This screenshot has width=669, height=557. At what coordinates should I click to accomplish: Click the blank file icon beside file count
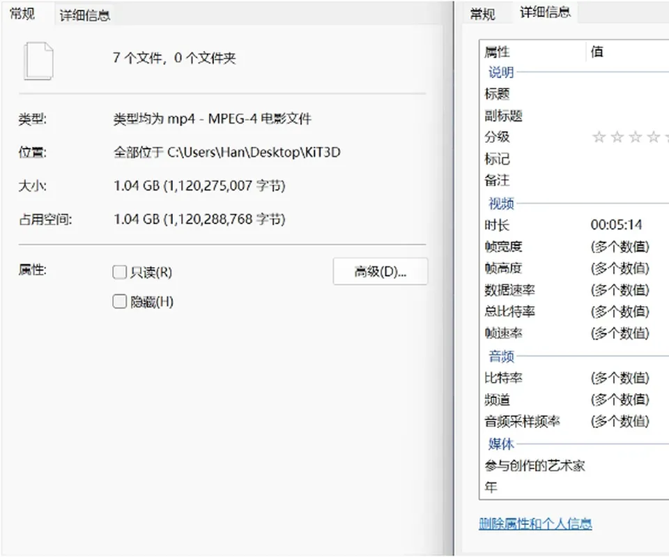(x=38, y=61)
